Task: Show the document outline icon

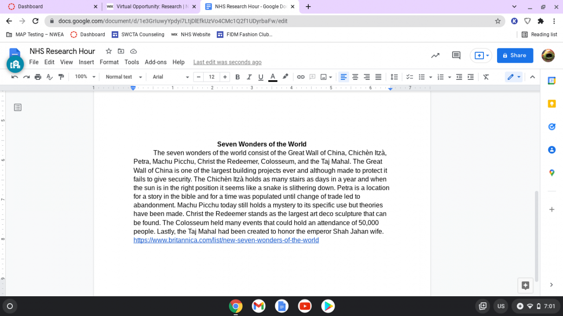Action: pos(18,107)
